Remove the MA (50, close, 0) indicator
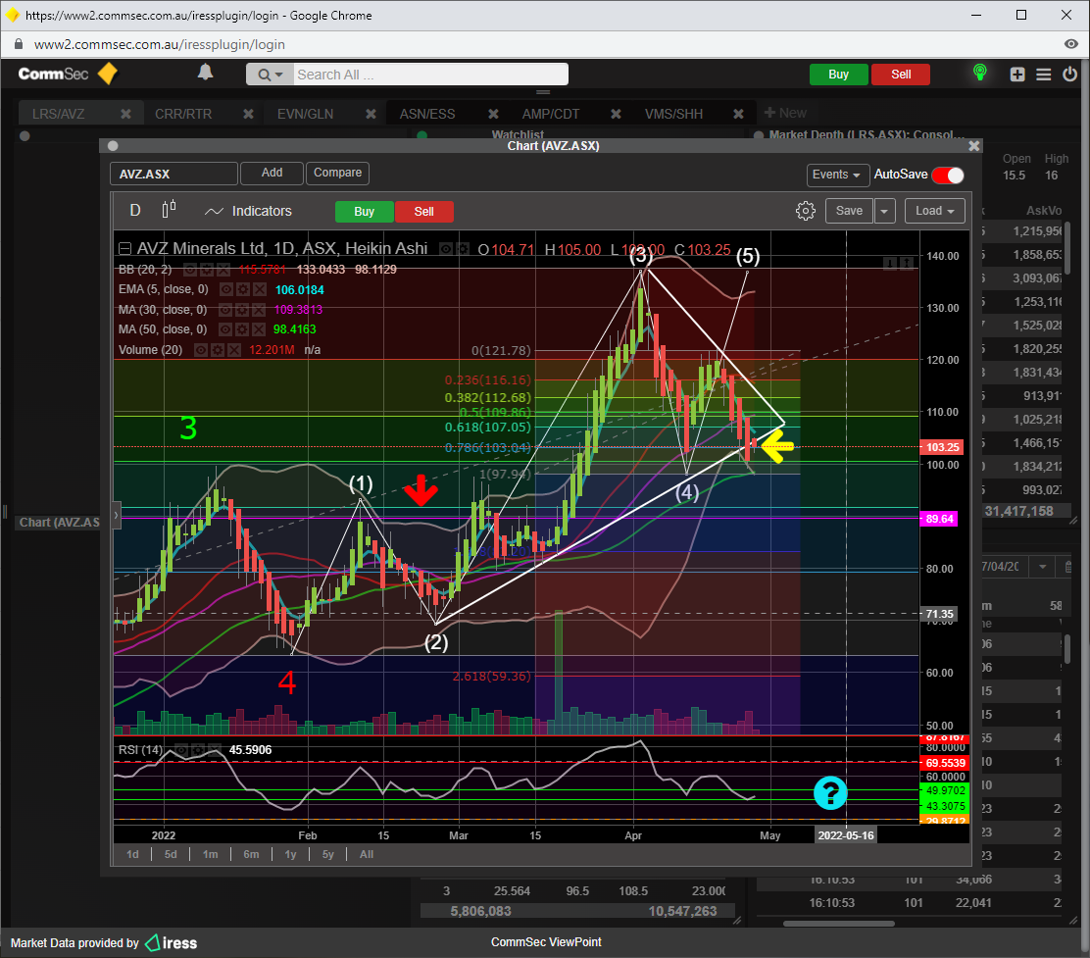Screen dimensions: 1090x958 [260, 329]
